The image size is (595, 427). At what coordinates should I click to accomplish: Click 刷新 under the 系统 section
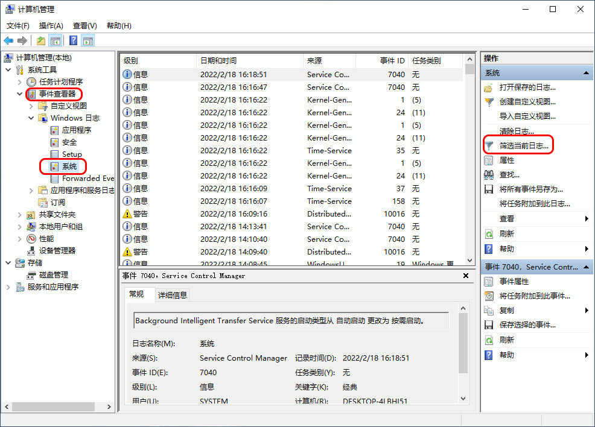tap(507, 233)
